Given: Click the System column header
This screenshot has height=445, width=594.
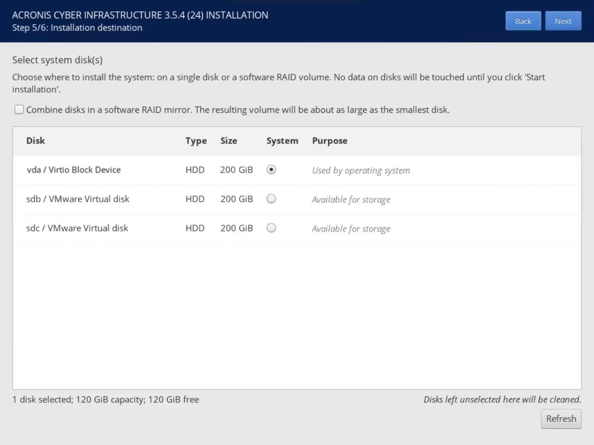Looking at the screenshot, I should click(x=282, y=141).
